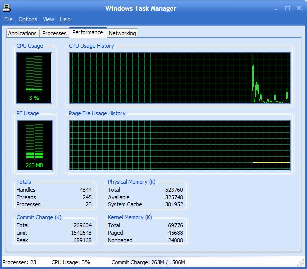The image size is (307, 269).
Task: Click the 'Totals' group heading
Action: pos(24,182)
